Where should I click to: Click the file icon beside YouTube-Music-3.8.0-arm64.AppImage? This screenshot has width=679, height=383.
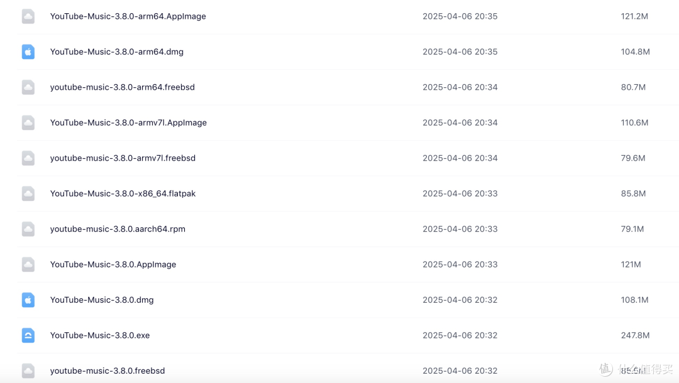pyautogui.click(x=28, y=16)
